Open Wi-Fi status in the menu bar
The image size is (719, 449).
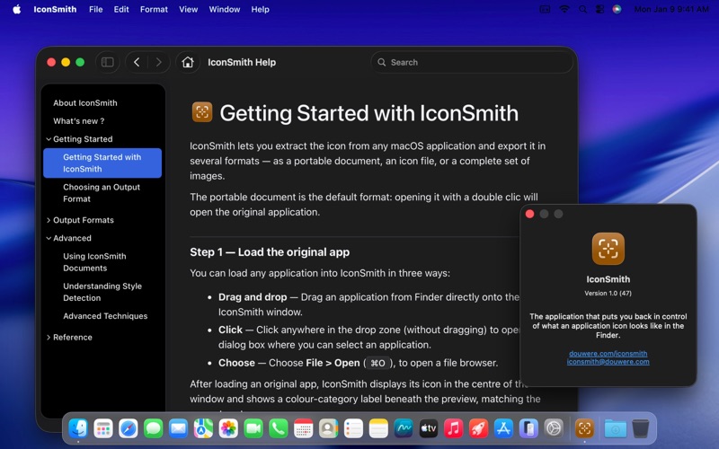click(564, 9)
